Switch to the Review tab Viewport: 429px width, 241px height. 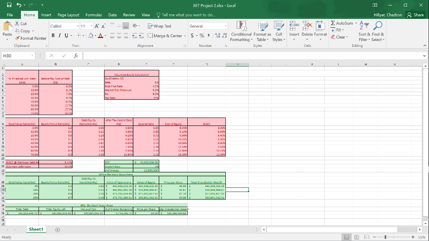pyautogui.click(x=129, y=15)
